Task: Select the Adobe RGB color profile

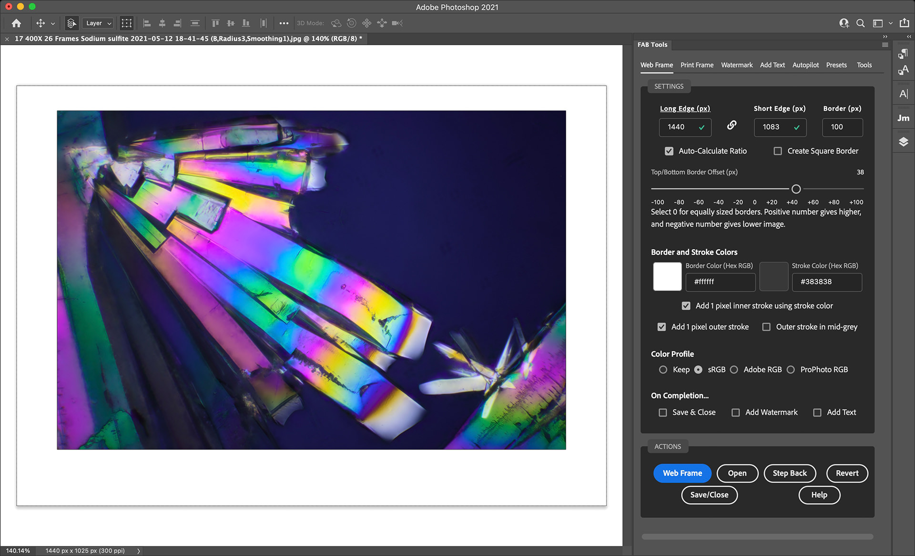Action: coord(734,370)
